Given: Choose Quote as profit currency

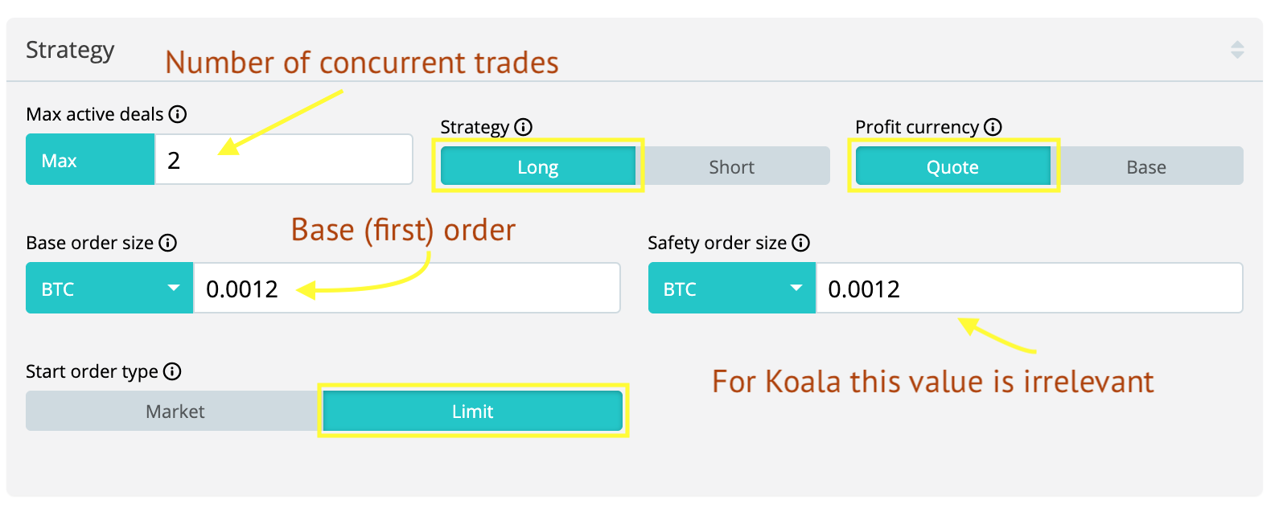Looking at the screenshot, I should click(953, 166).
